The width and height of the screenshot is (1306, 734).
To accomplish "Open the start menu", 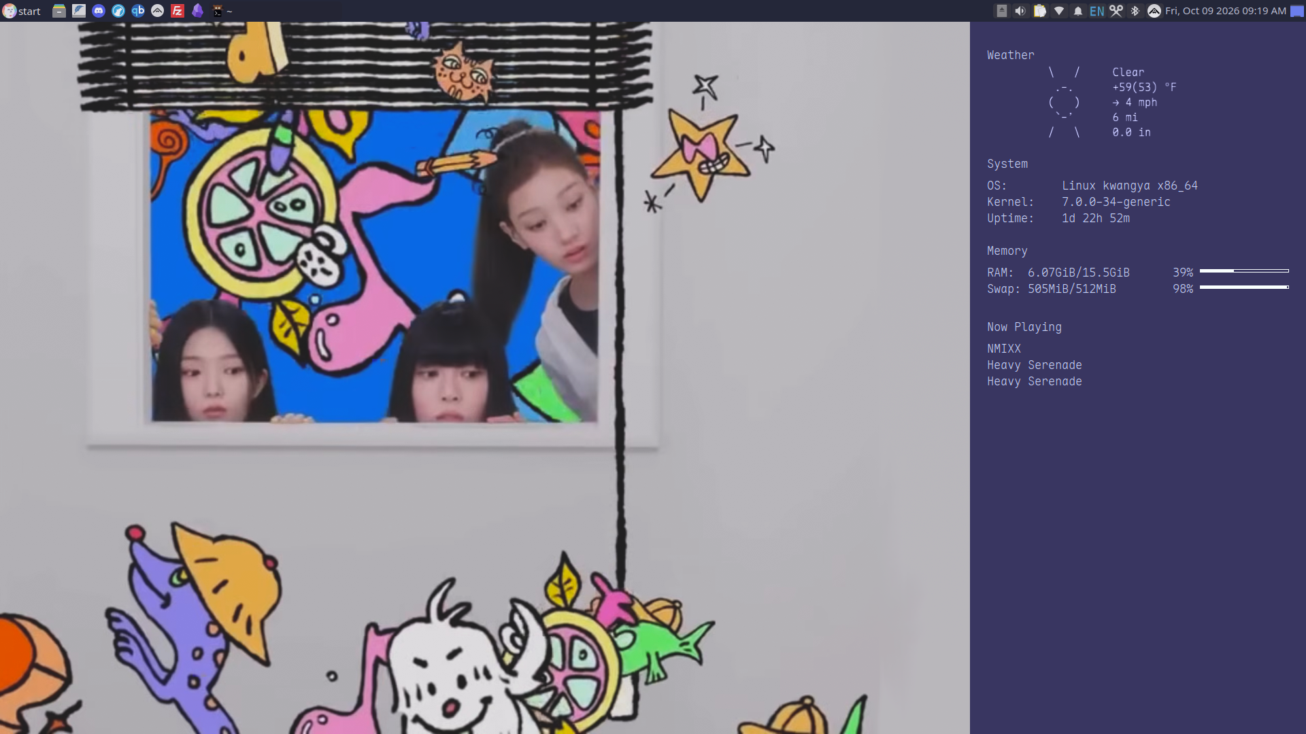I will (22, 11).
